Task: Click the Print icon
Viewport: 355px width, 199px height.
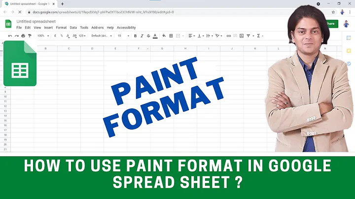Action: (23, 36)
